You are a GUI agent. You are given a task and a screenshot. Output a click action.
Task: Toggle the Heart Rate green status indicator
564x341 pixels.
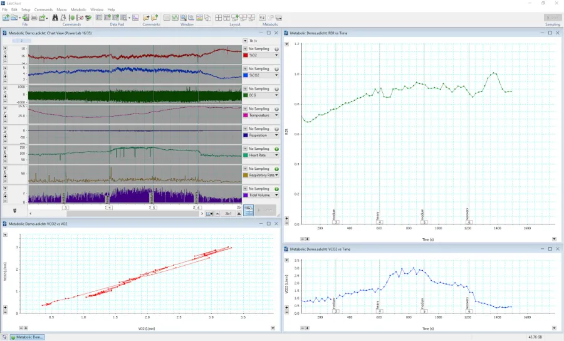pos(276,149)
